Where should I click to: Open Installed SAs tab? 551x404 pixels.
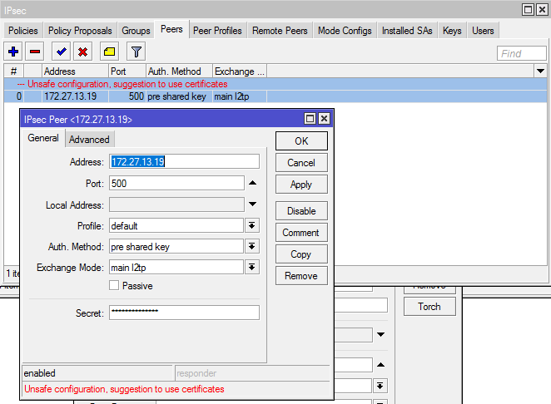[x=407, y=31]
